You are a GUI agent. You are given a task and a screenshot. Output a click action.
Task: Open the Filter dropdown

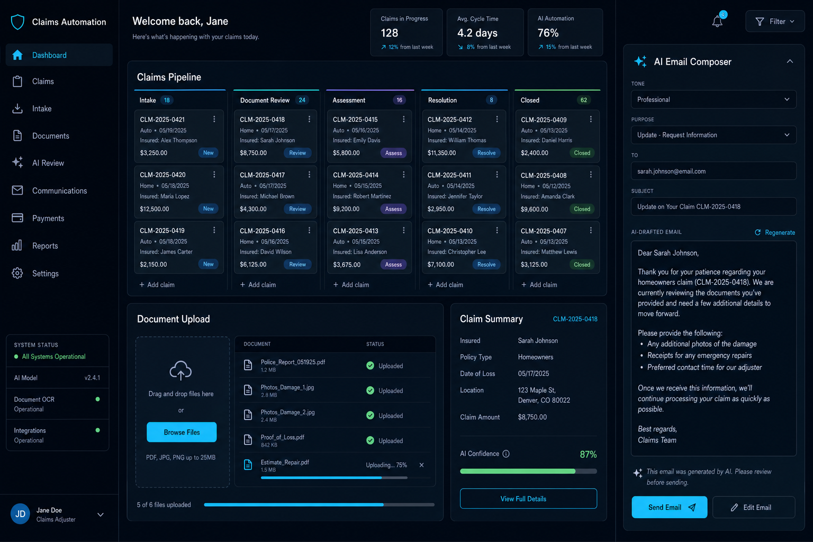pos(775,21)
